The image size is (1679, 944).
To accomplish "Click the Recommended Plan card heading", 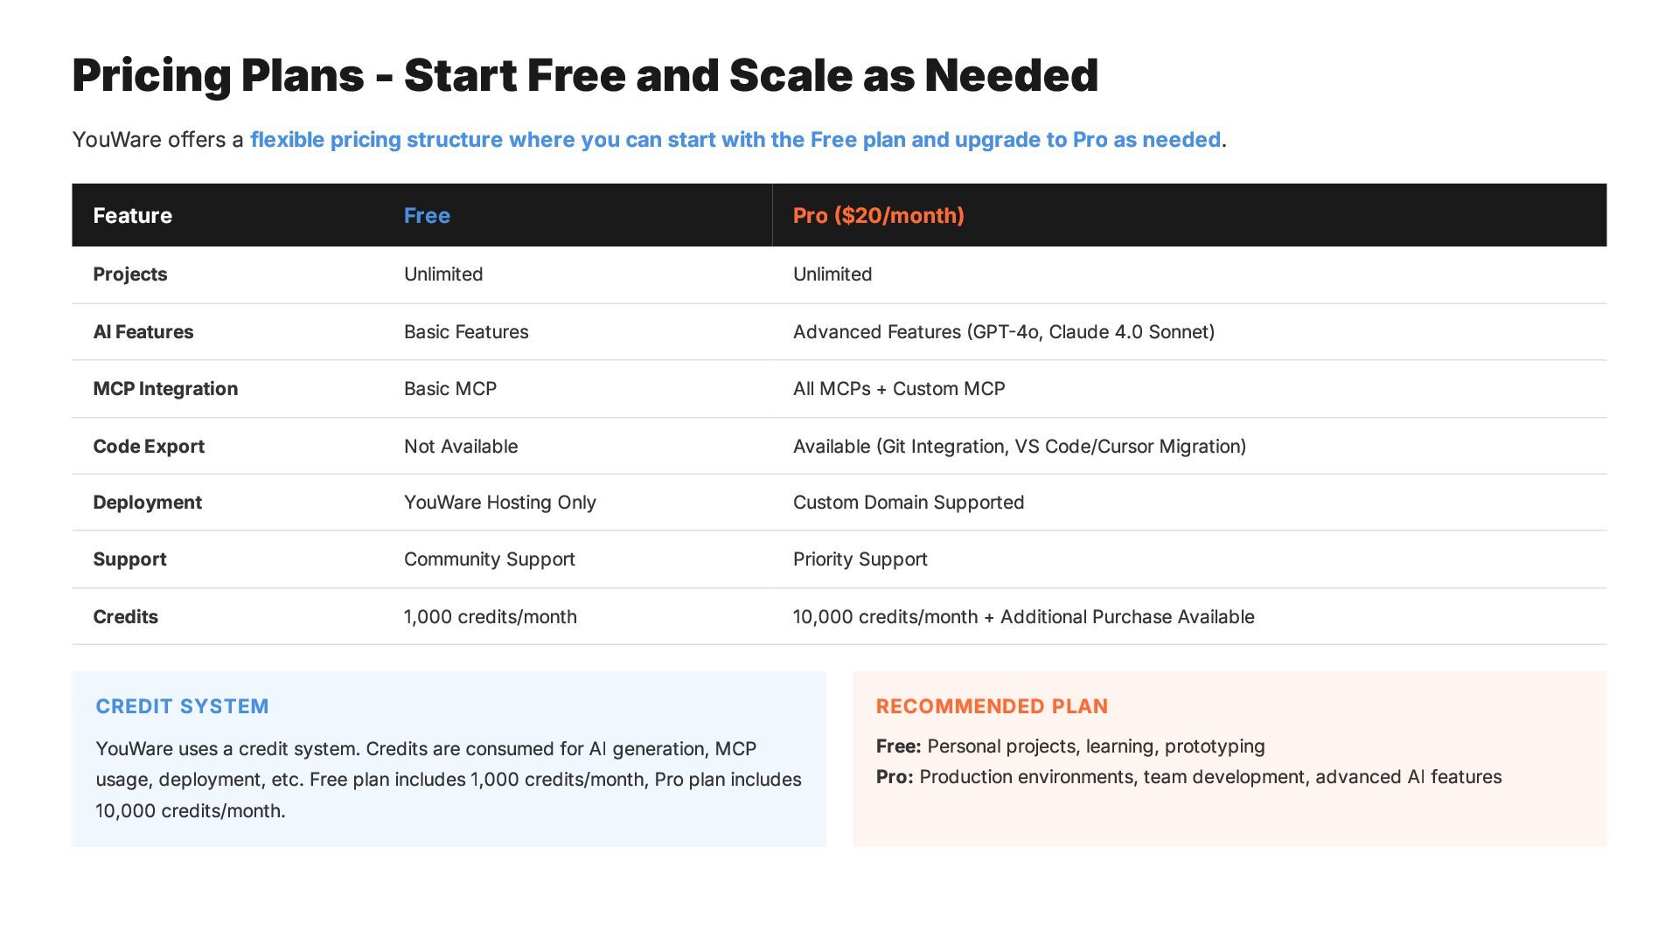I will [x=992, y=706].
